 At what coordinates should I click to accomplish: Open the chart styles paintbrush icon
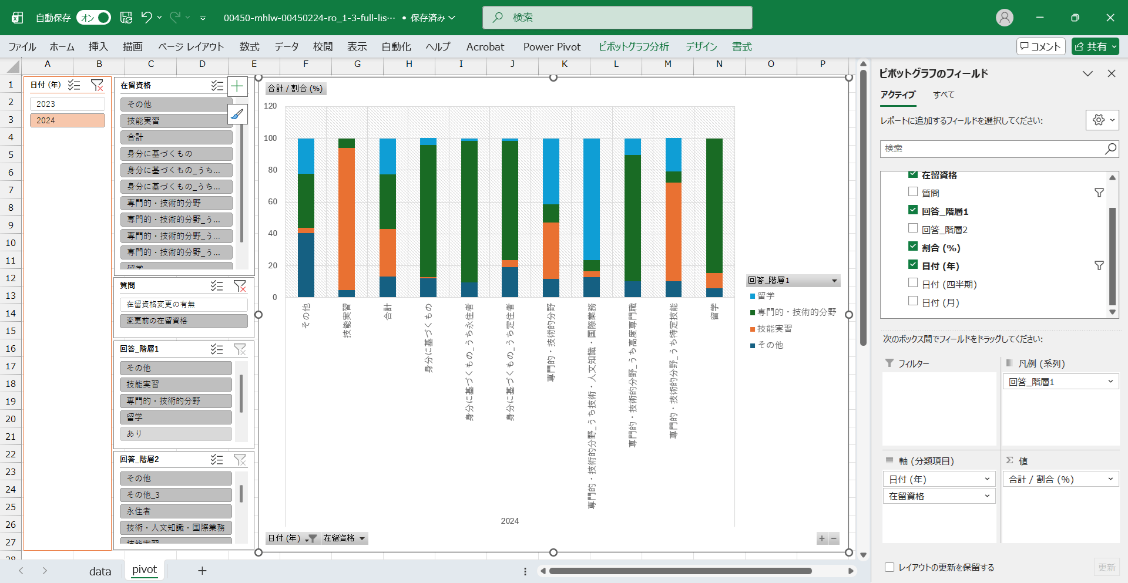point(237,114)
